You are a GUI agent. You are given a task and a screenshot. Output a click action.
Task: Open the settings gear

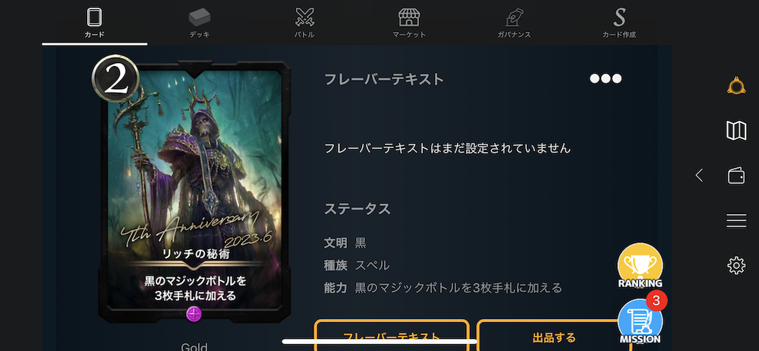(736, 266)
